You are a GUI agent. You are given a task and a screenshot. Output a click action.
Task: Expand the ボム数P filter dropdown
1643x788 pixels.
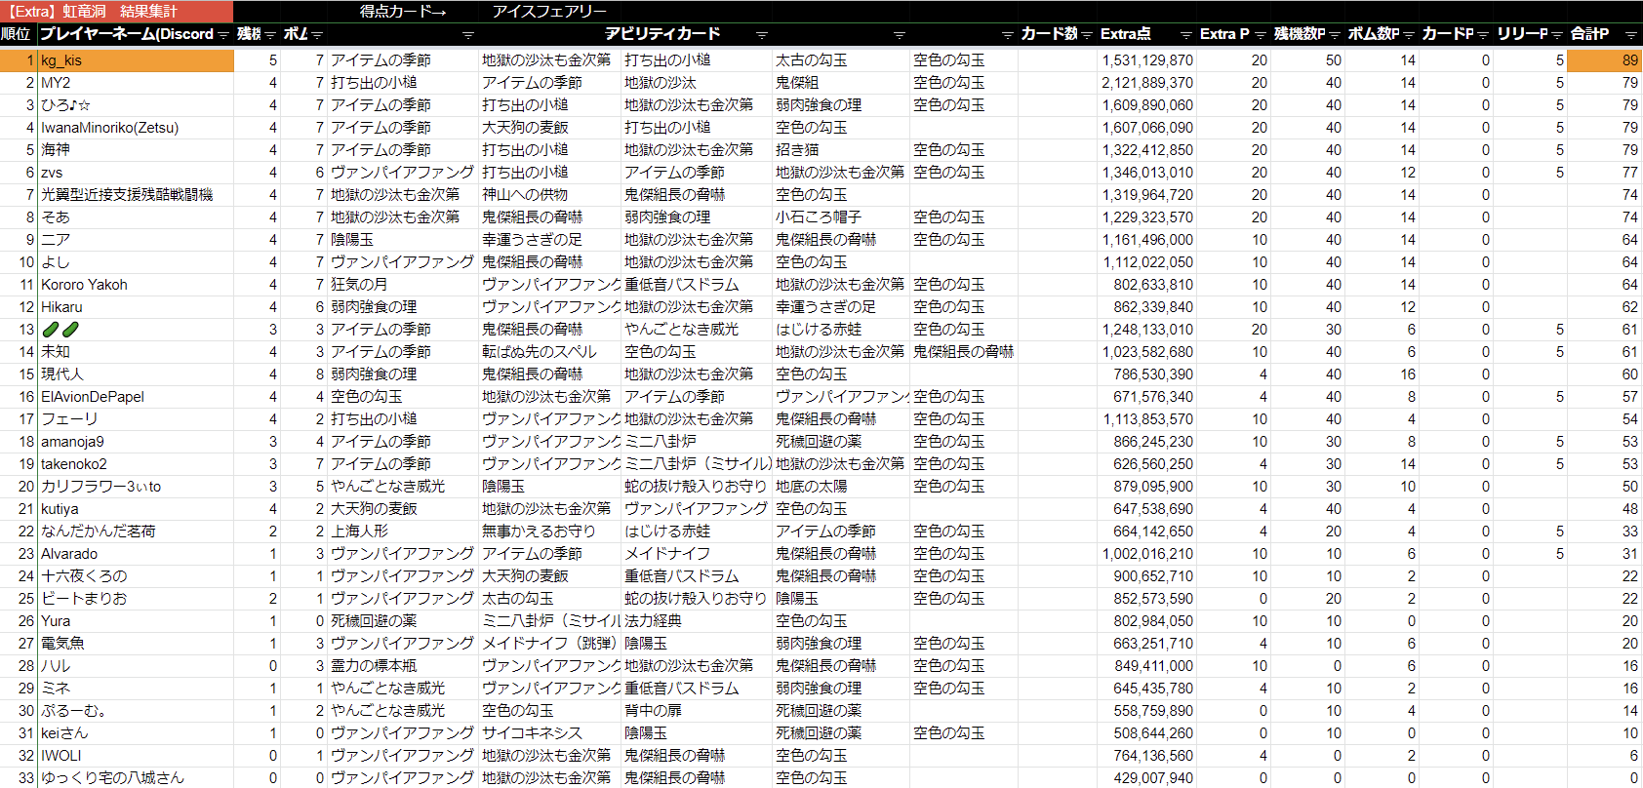point(1408,35)
